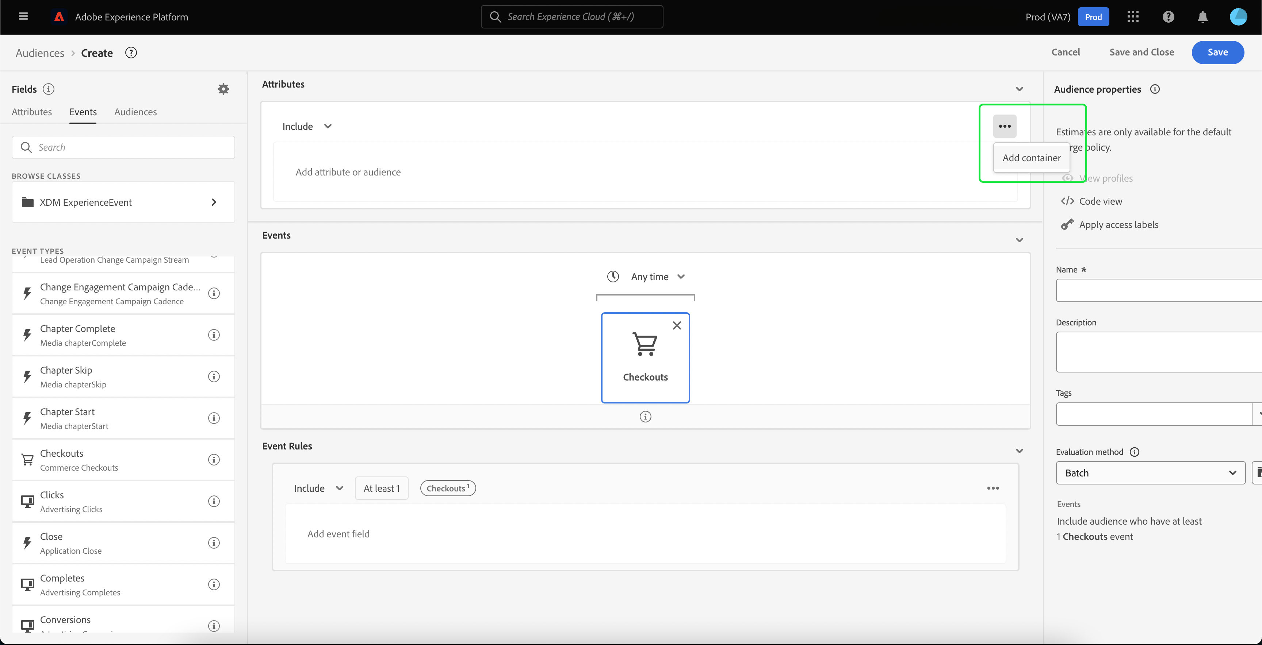Expand the XDM ExperienceEvent class
Screen dimensions: 1262x645
123,202
